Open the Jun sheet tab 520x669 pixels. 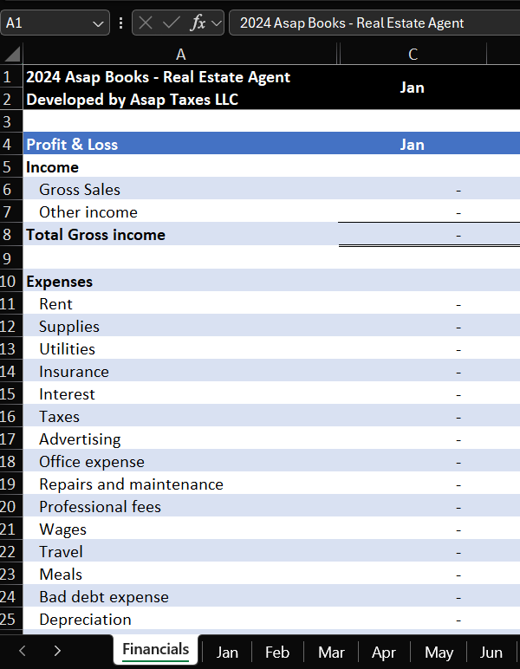tap(491, 653)
